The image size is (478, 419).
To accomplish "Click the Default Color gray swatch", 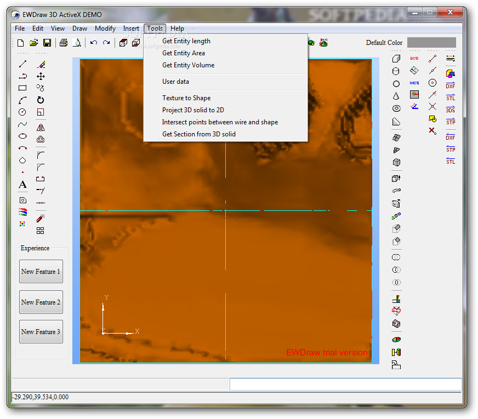I will (431, 42).
